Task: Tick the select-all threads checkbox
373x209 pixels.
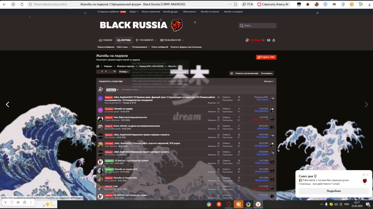Action: pyautogui.click(x=232, y=73)
